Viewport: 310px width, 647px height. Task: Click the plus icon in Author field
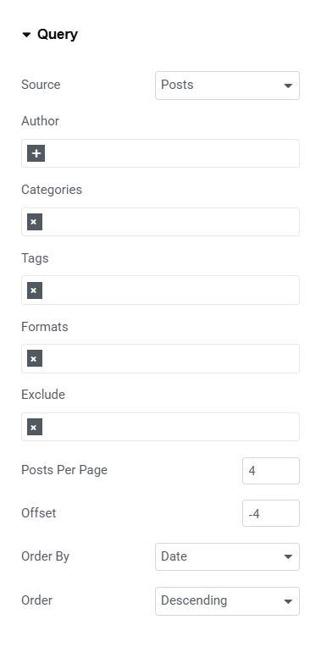36,153
